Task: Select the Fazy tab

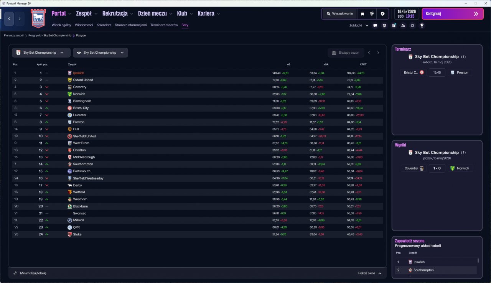Action: (185, 25)
